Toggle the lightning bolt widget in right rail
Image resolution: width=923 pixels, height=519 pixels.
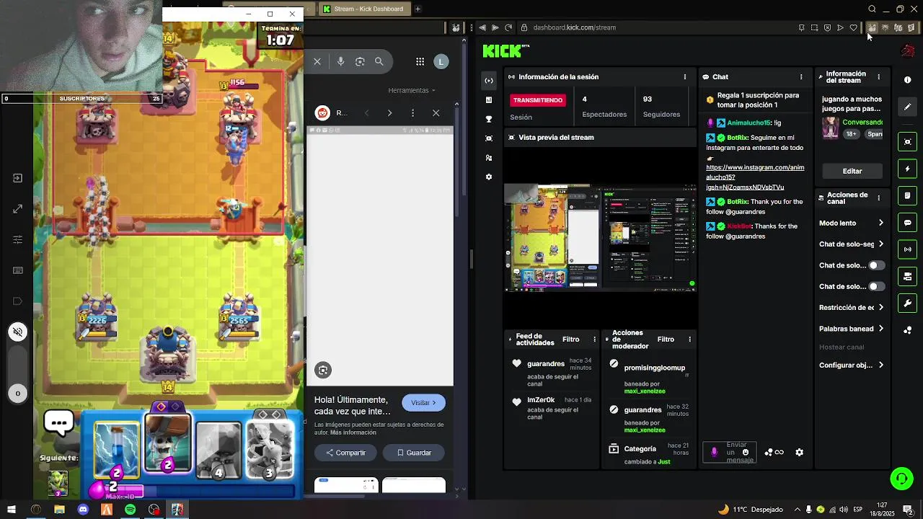pyautogui.click(x=907, y=169)
